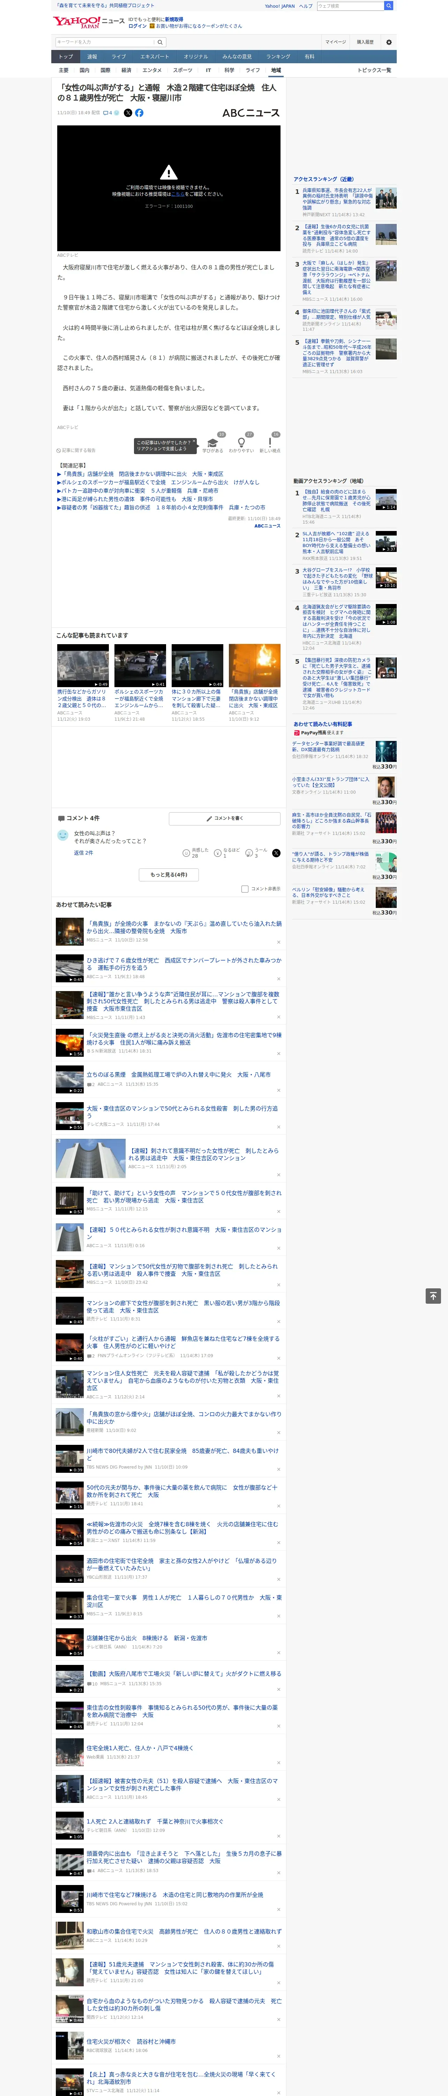
Task: Share the article on Facebook
Action: click(139, 113)
